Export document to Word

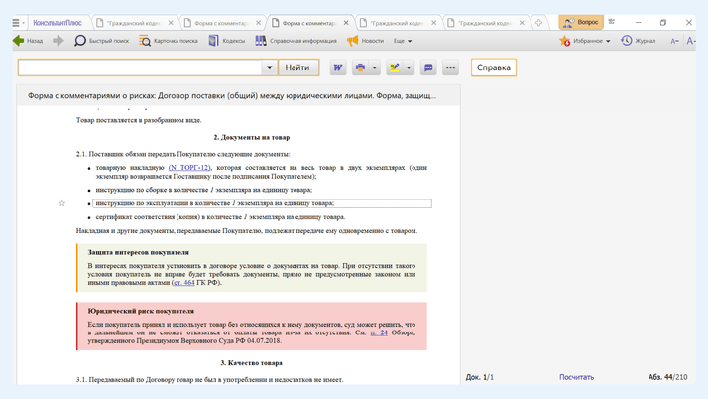pyautogui.click(x=337, y=67)
